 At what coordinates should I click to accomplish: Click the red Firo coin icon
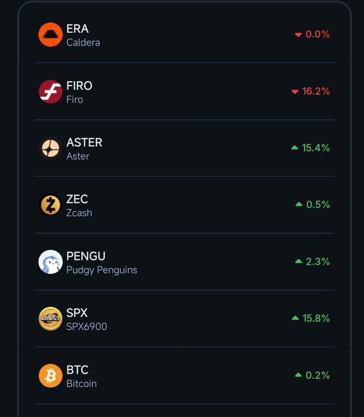pos(51,92)
